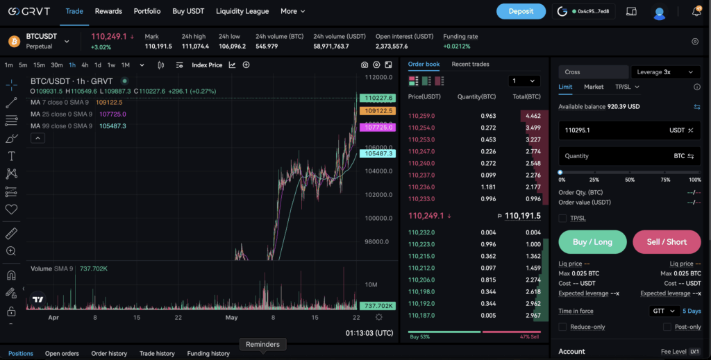The image size is (711, 360).
Task: Open the Cross margin mode selector
Action: tap(594, 72)
